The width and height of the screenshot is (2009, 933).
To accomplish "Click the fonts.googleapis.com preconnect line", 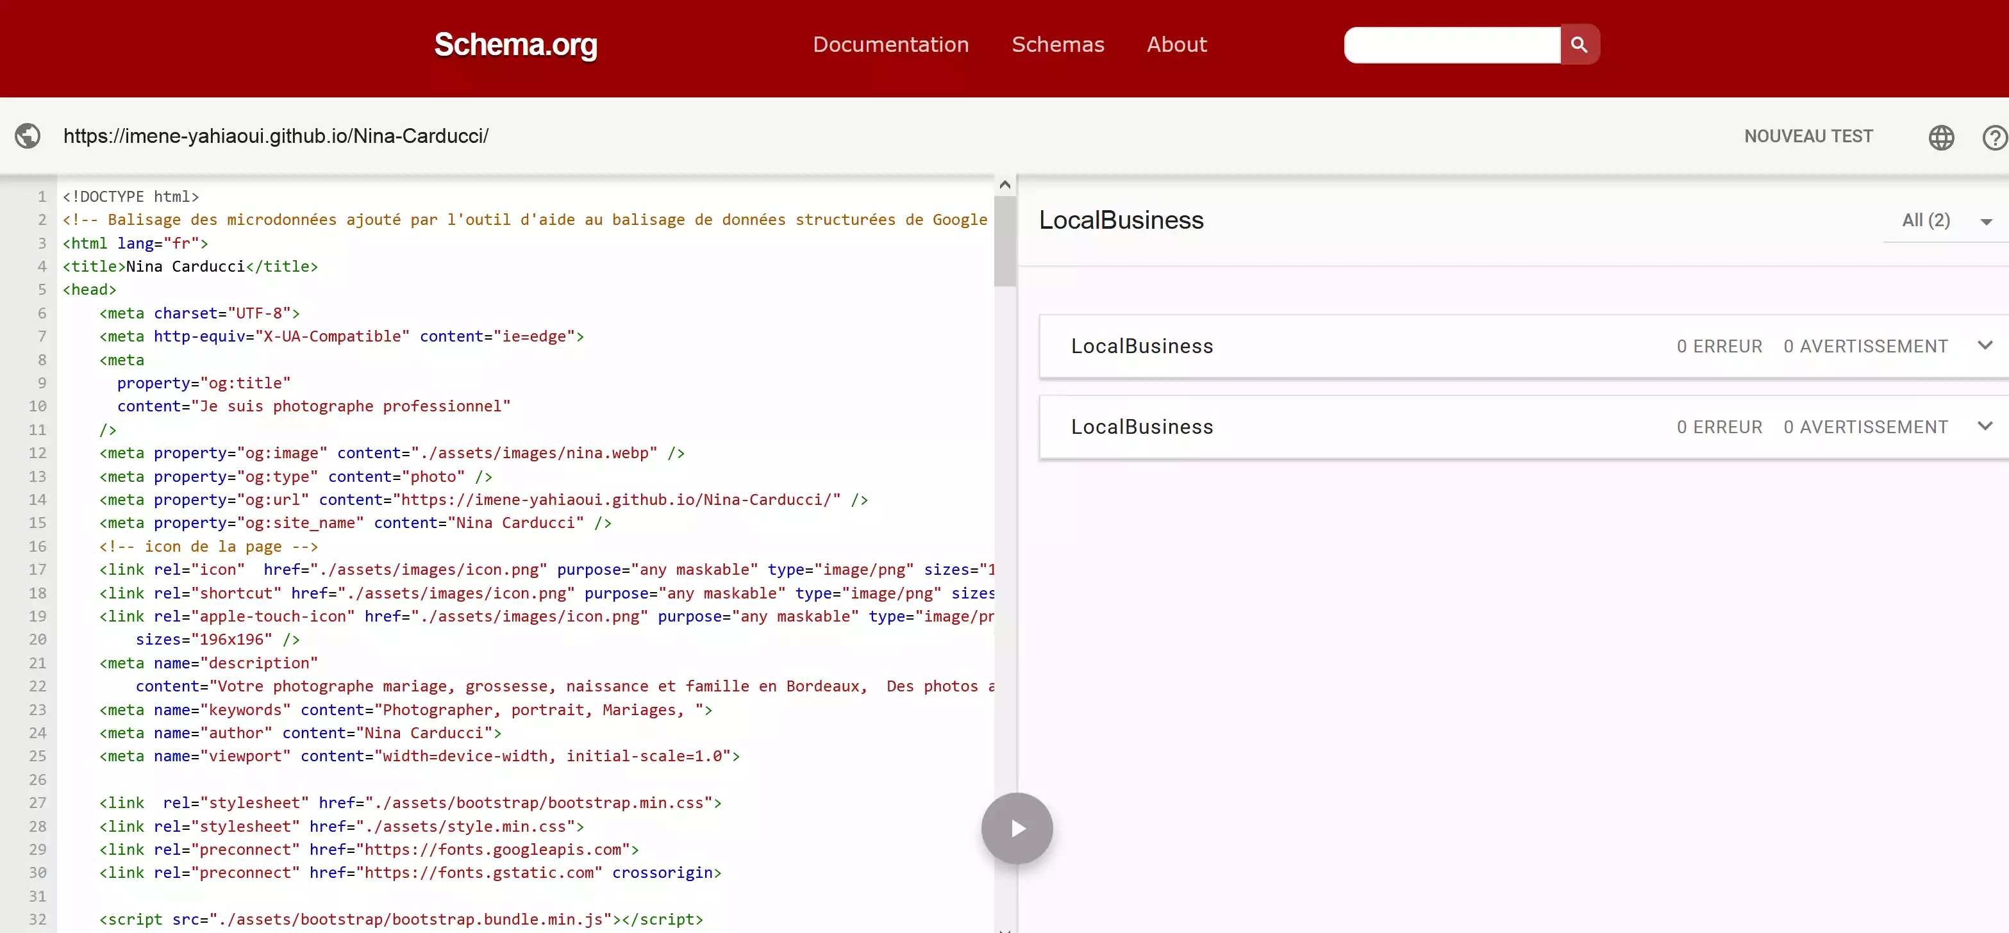I will pos(369,850).
